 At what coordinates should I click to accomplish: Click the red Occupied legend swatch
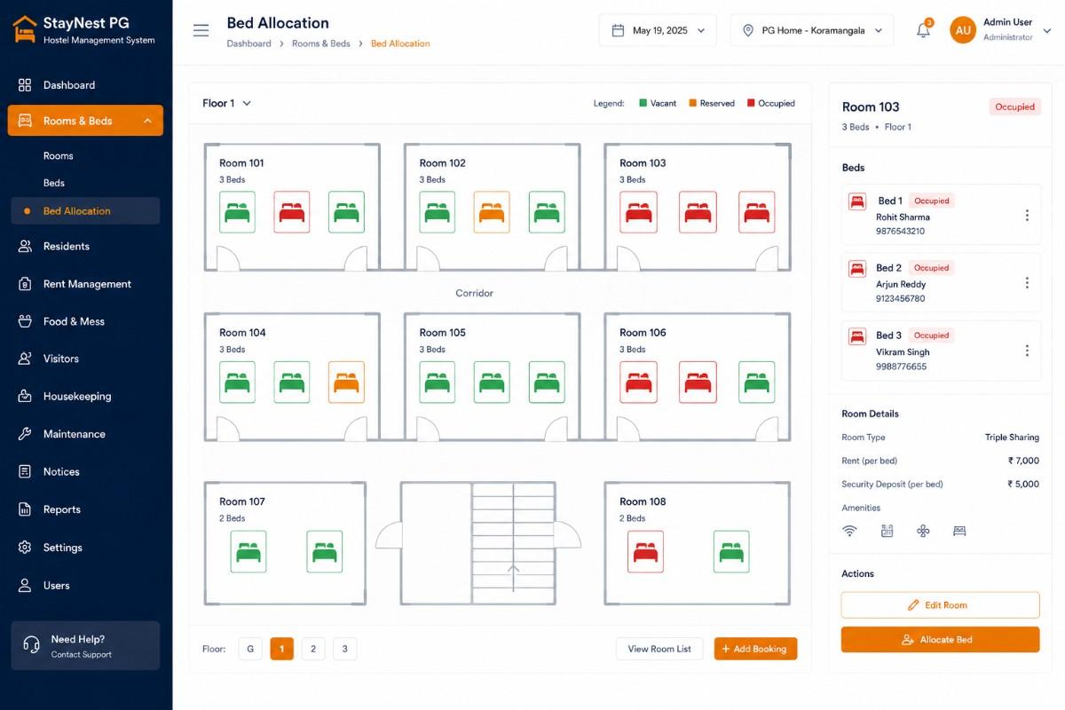tap(751, 103)
